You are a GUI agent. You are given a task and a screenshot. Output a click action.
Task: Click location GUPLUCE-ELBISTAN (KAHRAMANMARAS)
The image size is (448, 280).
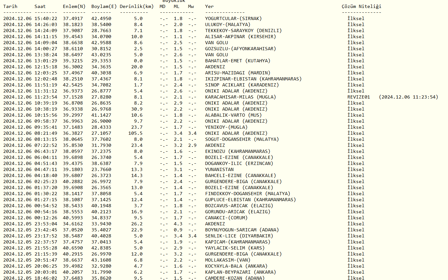tap(251, 200)
